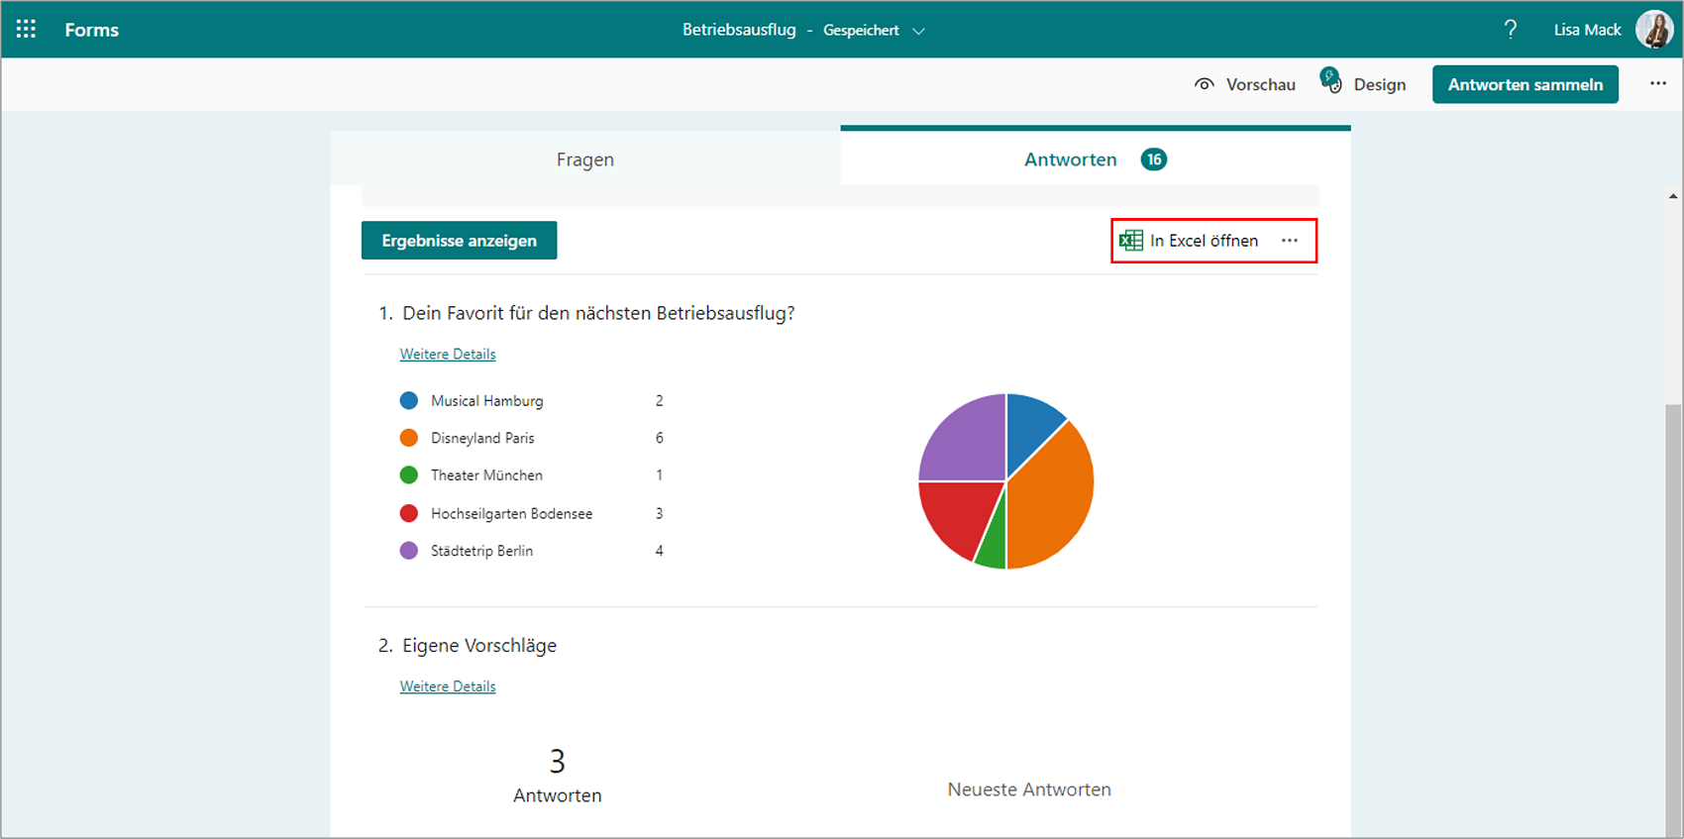Viewport: 1684px width, 839px height.
Task: Click the Excel icon beside In Excel öffnen
Action: [1130, 241]
